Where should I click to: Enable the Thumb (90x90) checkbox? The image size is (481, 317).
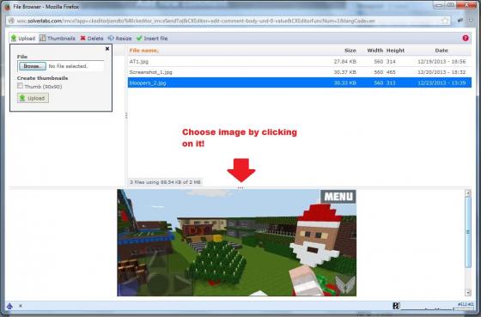[21, 86]
